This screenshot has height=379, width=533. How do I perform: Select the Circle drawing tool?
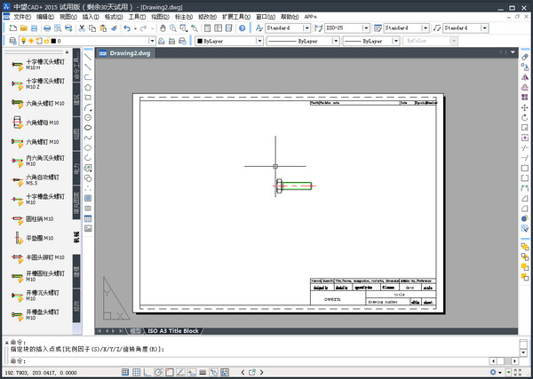click(88, 117)
